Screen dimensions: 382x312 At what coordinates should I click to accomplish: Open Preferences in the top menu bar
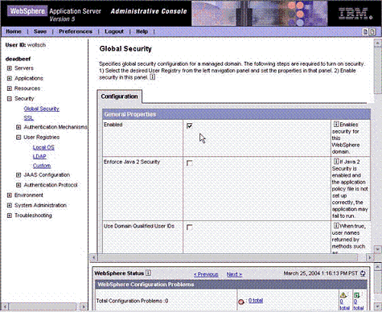[76, 31]
